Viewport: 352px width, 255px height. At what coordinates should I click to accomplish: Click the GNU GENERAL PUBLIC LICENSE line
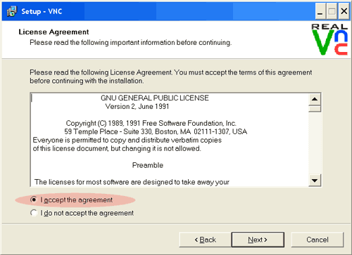155,98
